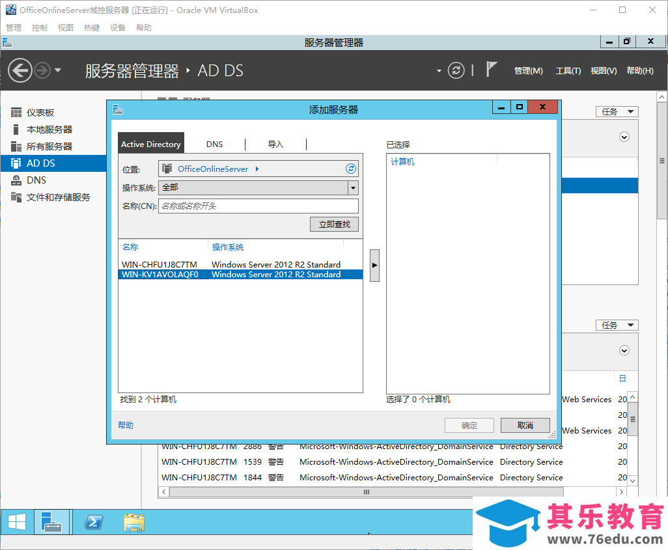Click the 立即查找 button

tap(334, 224)
